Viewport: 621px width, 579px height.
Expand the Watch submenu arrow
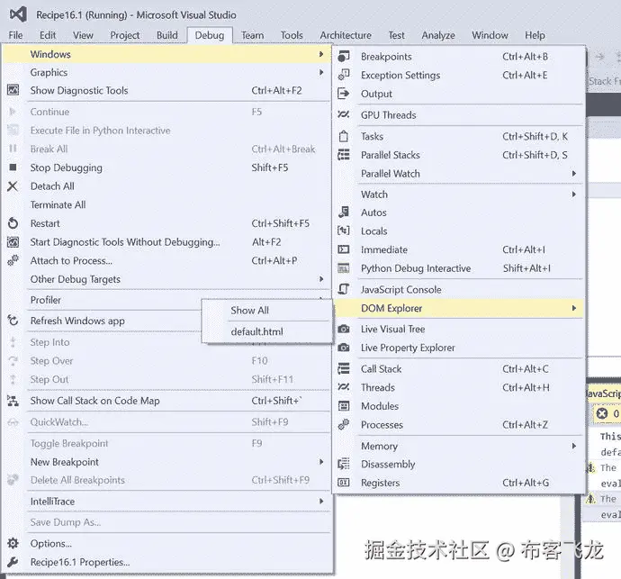point(574,195)
